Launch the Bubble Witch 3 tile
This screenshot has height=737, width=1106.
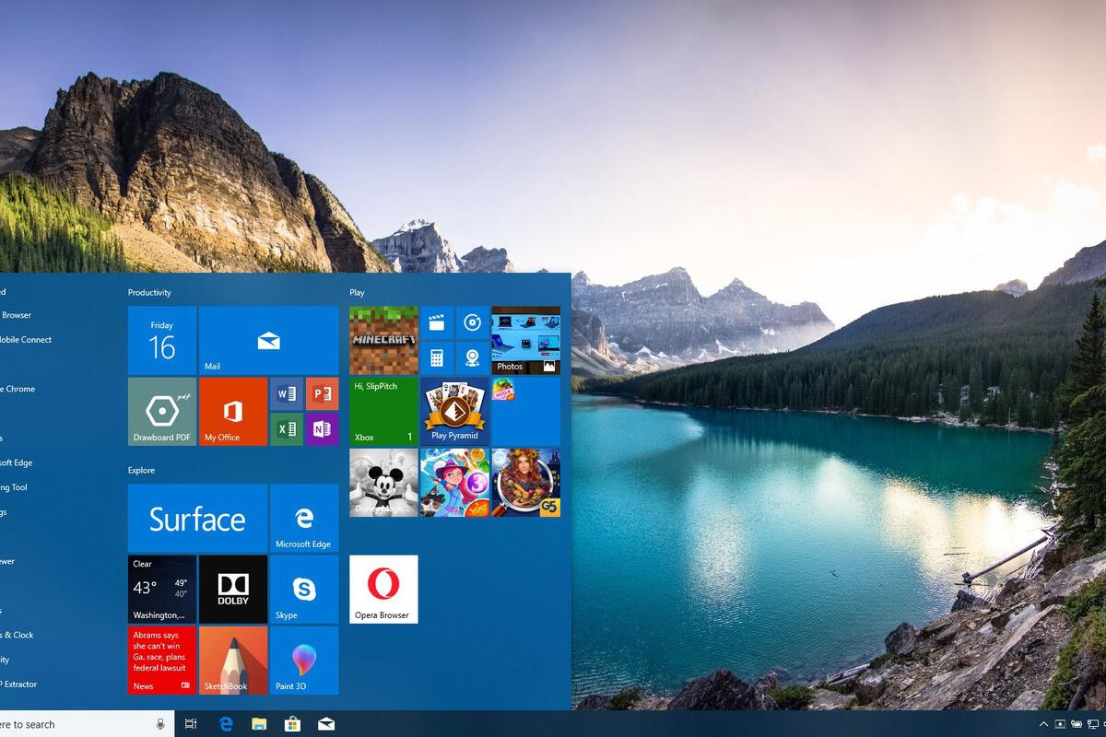(455, 483)
